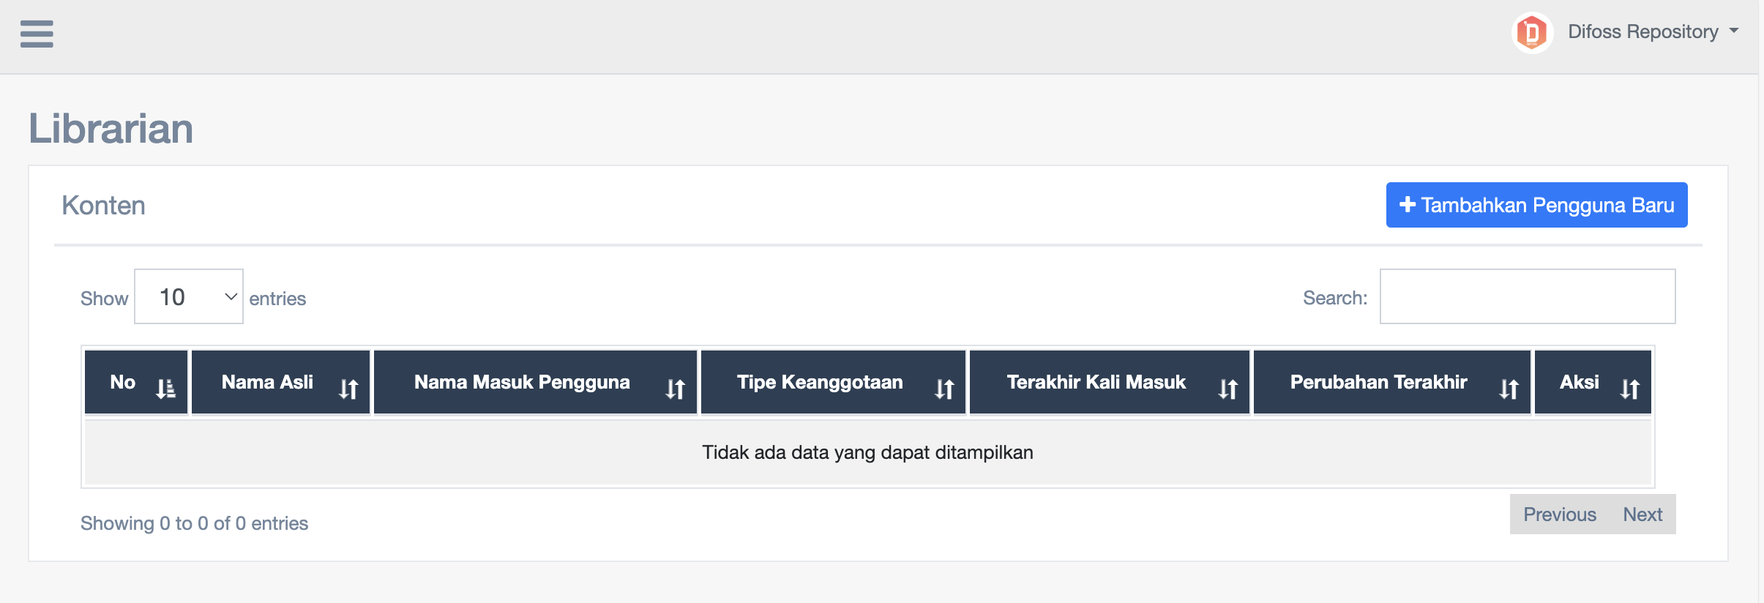Go to the Previous page
1764x603 pixels.
pyautogui.click(x=1560, y=514)
